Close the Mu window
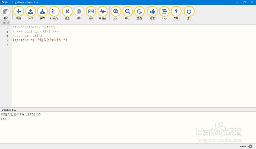Viewport: 256px width, 149px height. click(x=252, y=2)
